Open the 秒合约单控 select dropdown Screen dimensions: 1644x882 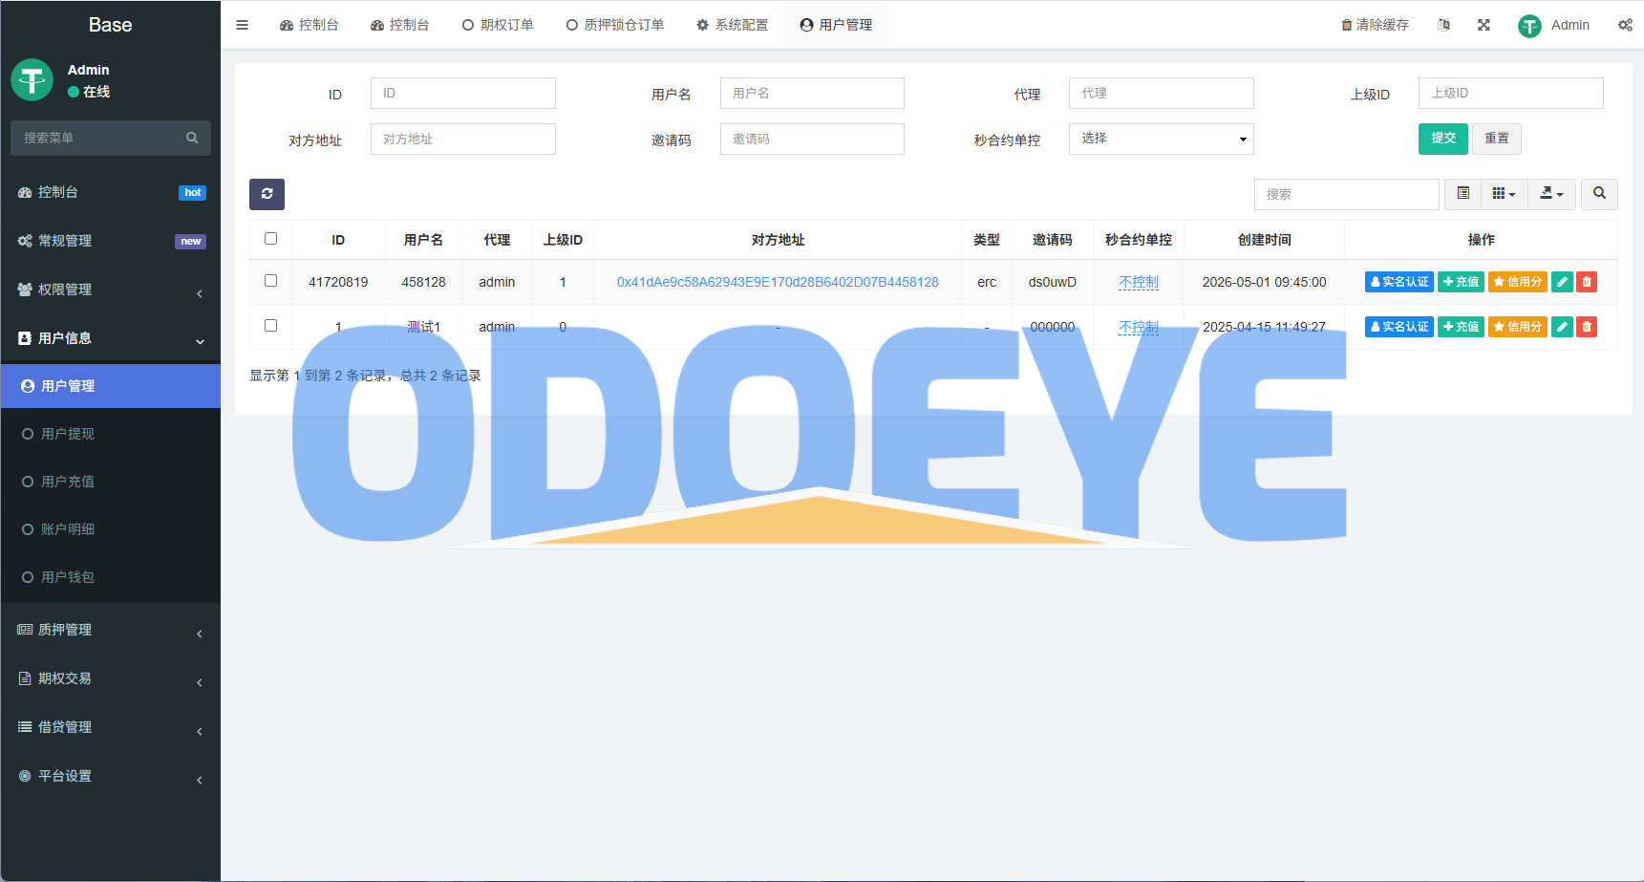tap(1161, 139)
